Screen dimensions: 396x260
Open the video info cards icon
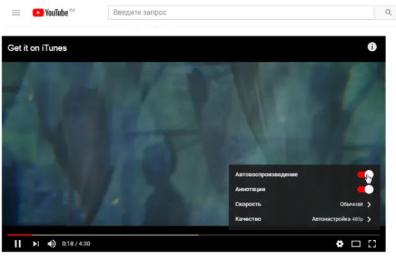[x=372, y=47]
